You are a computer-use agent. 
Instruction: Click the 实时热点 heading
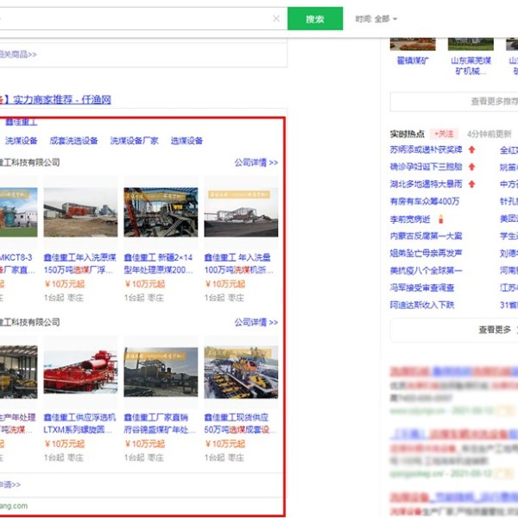click(407, 134)
